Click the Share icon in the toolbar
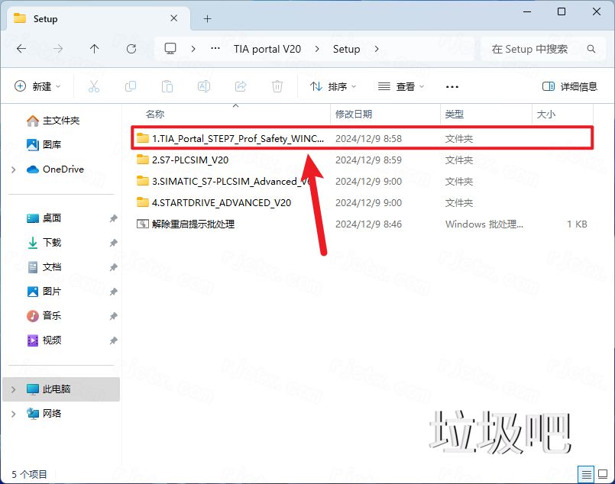Screen dimensions: 615x484 click(x=240, y=86)
